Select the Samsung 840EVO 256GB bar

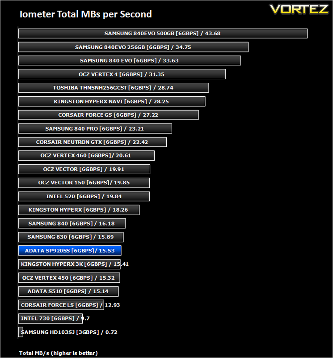click(133, 47)
